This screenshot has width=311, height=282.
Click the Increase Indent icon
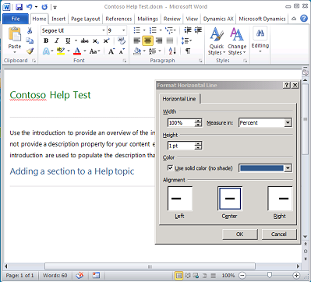[x=198, y=30]
